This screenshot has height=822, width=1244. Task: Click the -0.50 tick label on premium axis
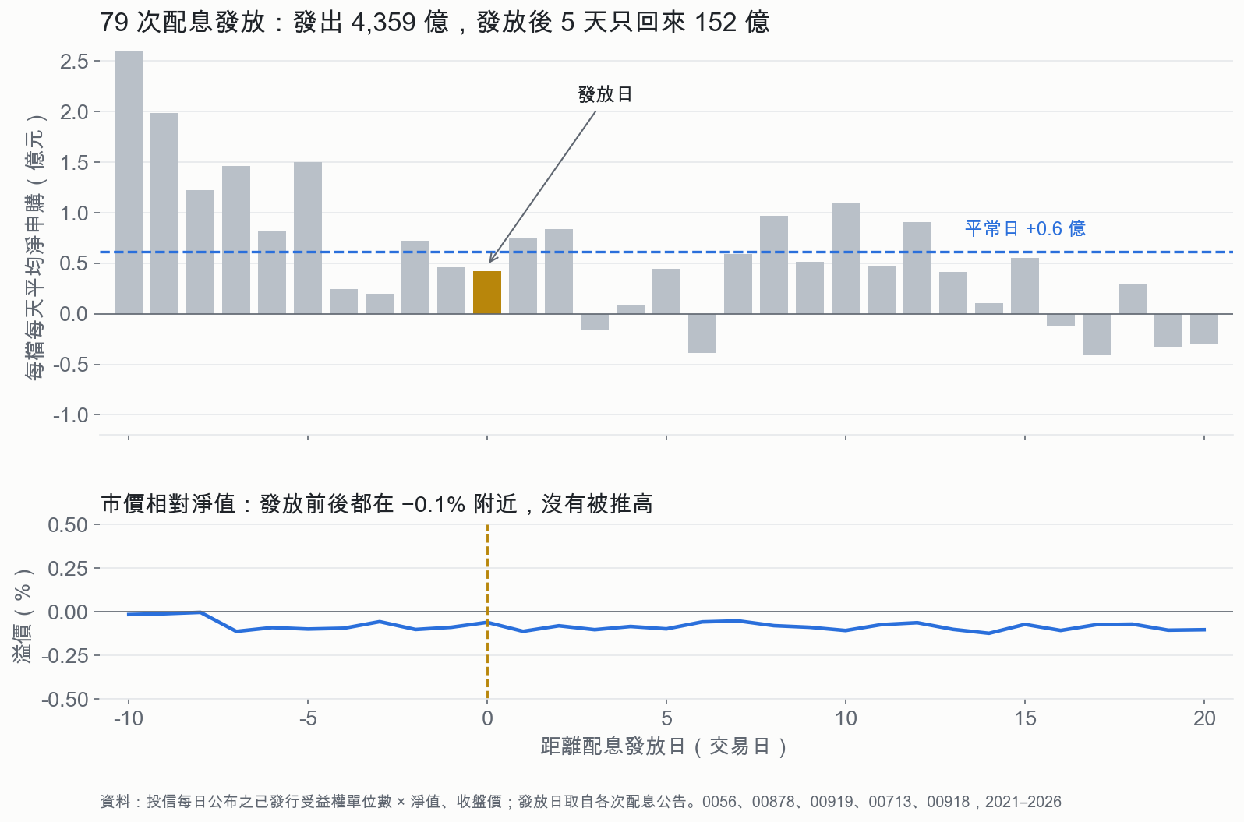click(x=65, y=699)
